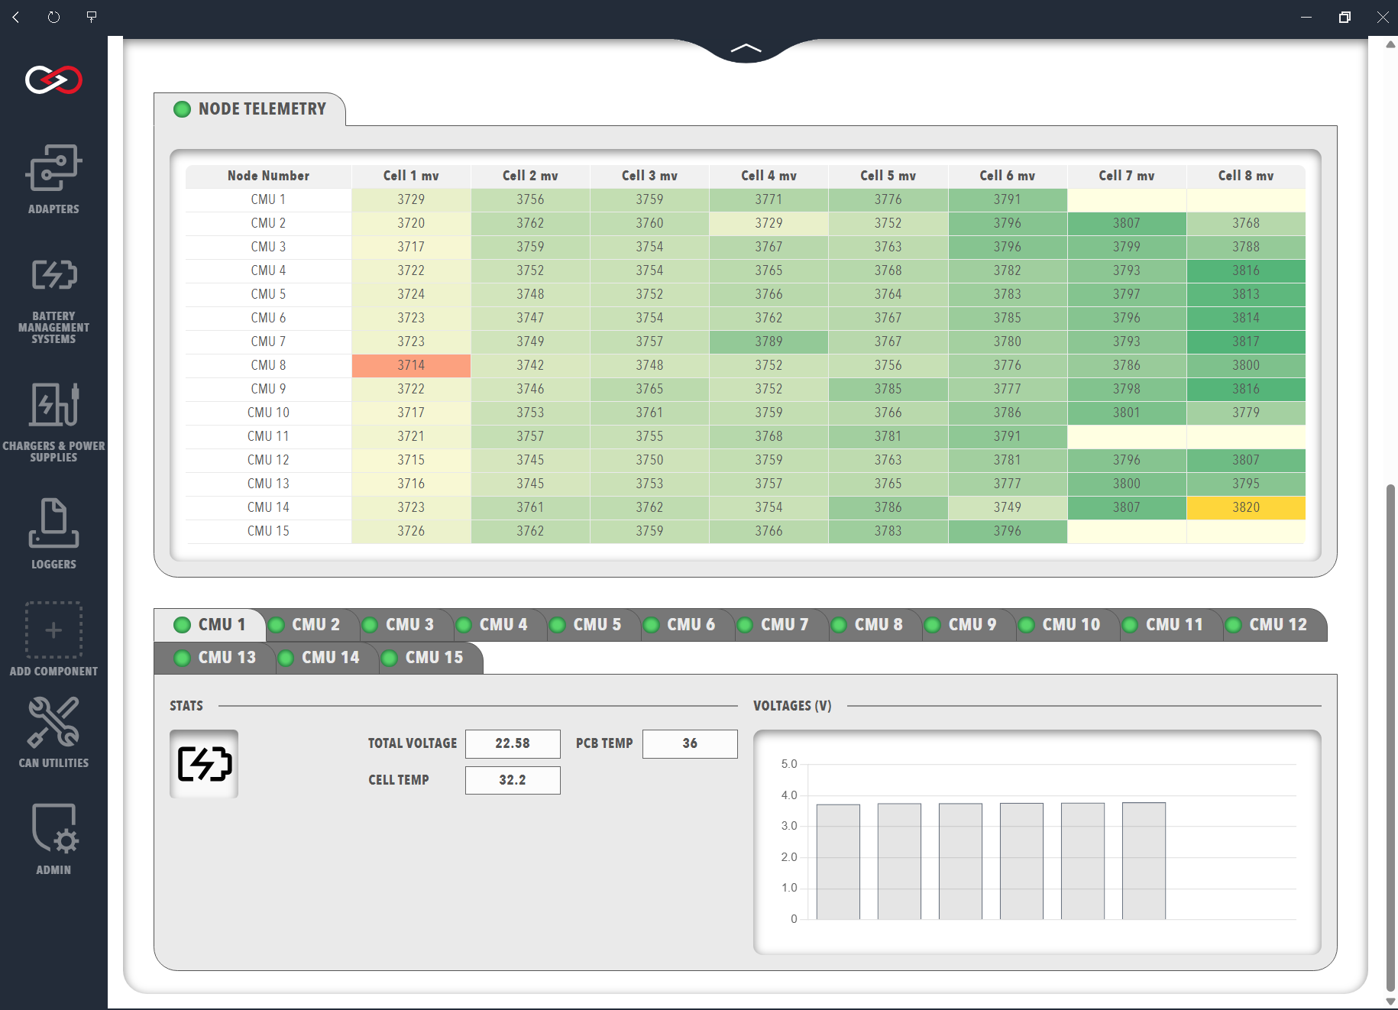This screenshot has width=1398, height=1010.
Task: Click the CMU 15 row label
Action: [x=268, y=531]
